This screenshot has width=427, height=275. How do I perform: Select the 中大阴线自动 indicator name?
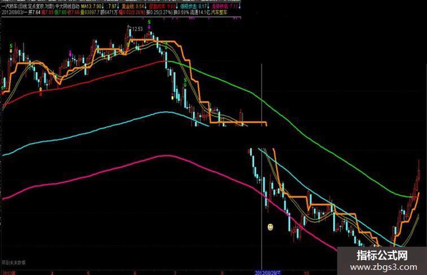click(67, 6)
